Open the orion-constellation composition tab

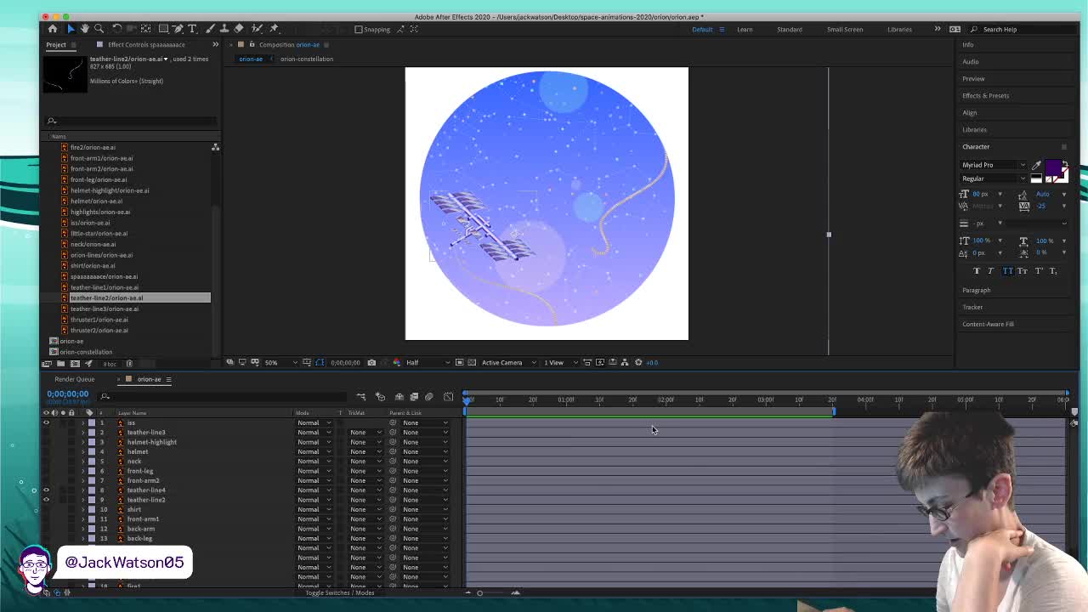tap(307, 59)
